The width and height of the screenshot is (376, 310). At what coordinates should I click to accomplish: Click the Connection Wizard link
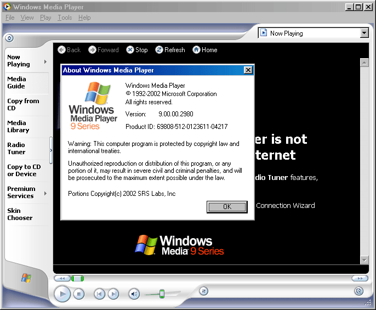(286, 206)
